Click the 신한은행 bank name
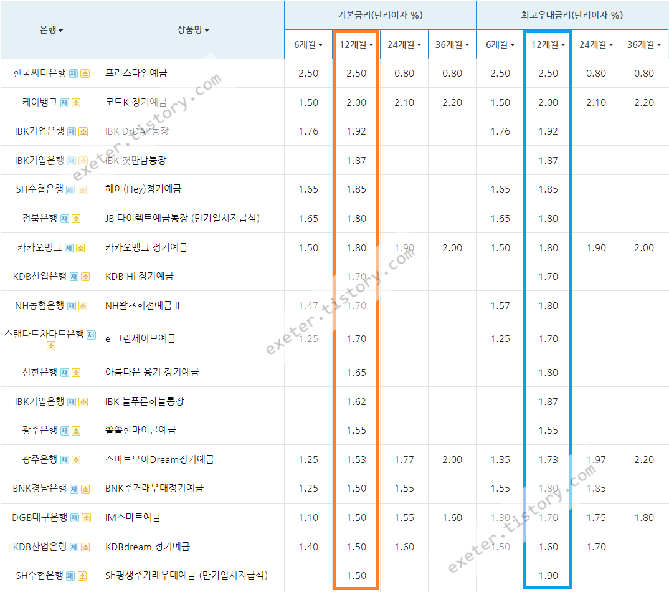 tap(40, 372)
